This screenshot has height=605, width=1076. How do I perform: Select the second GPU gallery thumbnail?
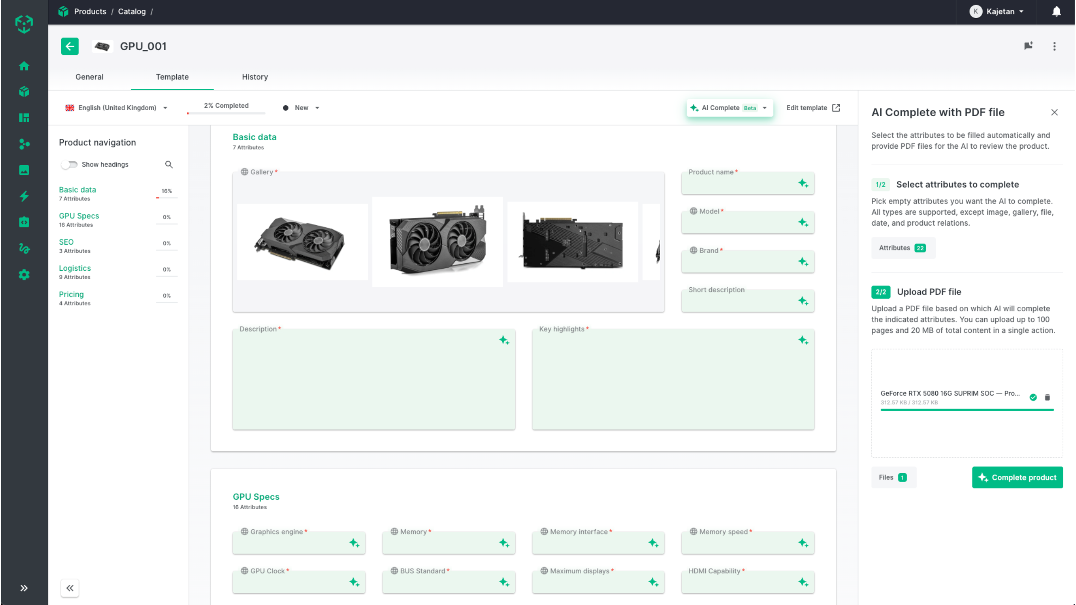[437, 242]
